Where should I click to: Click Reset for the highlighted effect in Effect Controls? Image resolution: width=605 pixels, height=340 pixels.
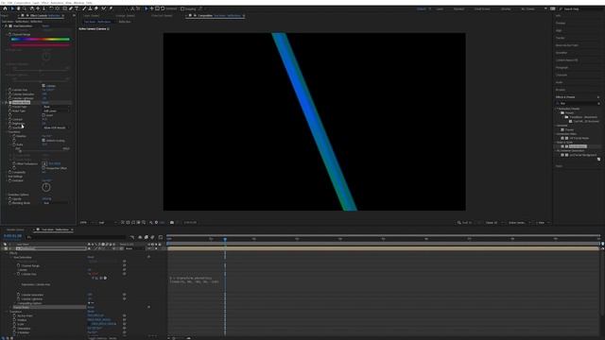click(x=45, y=103)
